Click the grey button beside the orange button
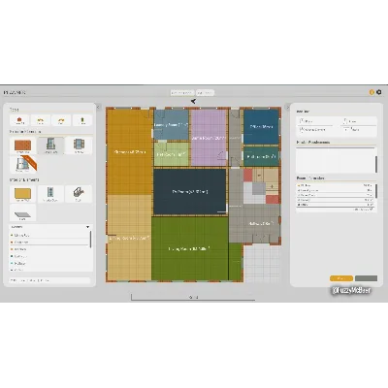The height and width of the screenshot is (388, 388). pyautogui.click(x=366, y=278)
